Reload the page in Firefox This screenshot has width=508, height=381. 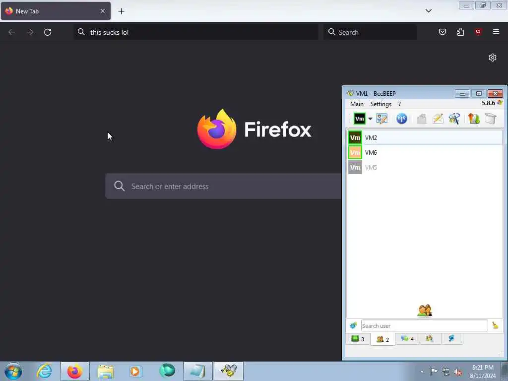click(48, 32)
